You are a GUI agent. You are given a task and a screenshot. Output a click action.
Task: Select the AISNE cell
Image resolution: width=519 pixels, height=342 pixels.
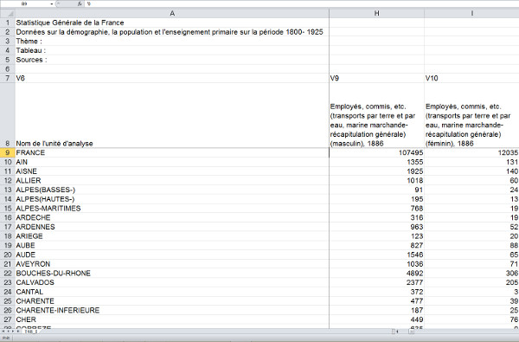[172, 171]
